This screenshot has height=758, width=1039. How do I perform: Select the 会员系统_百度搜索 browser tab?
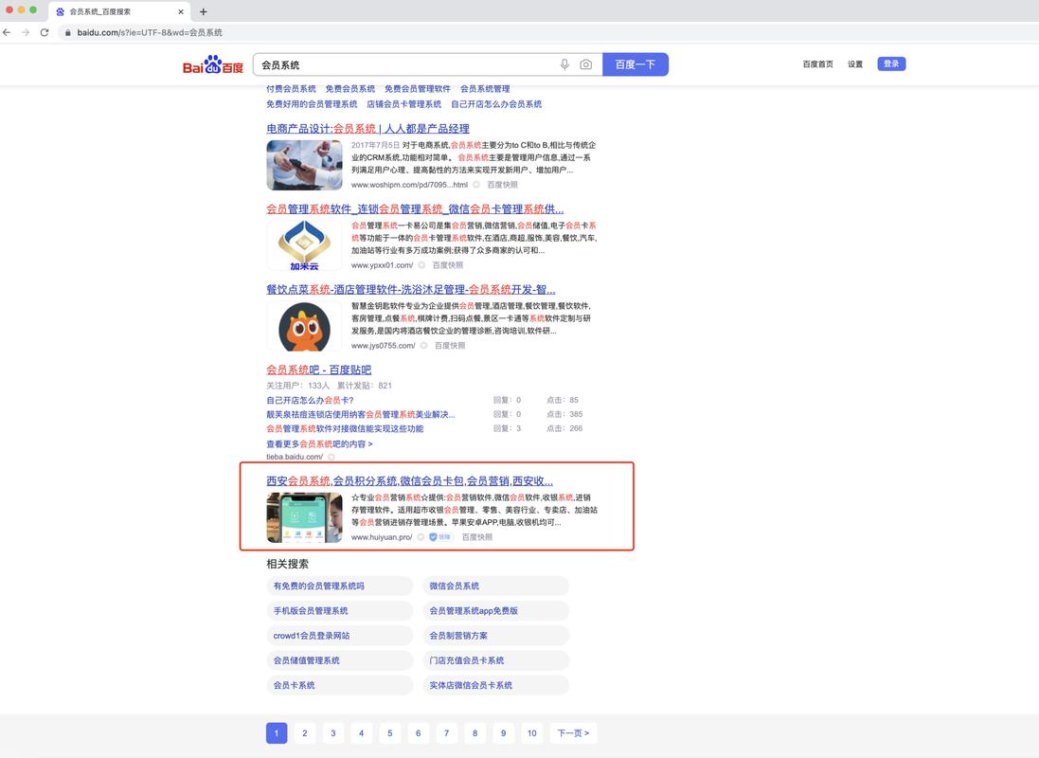(x=119, y=11)
